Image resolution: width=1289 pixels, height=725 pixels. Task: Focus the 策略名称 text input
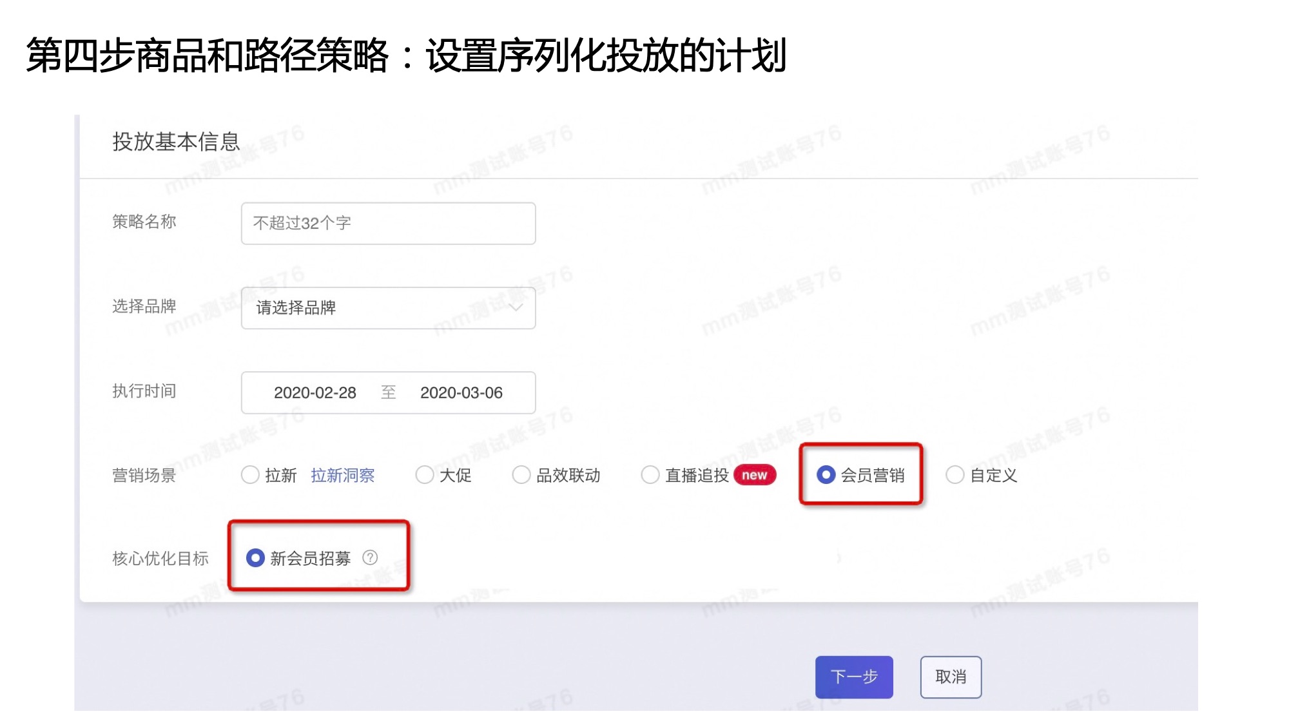[x=388, y=223]
